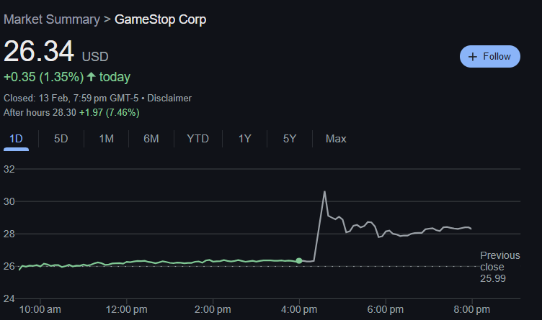Click the green up arrow beside today
The width and height of the screenshot is (542, 320).
click(x=92, y=76)
